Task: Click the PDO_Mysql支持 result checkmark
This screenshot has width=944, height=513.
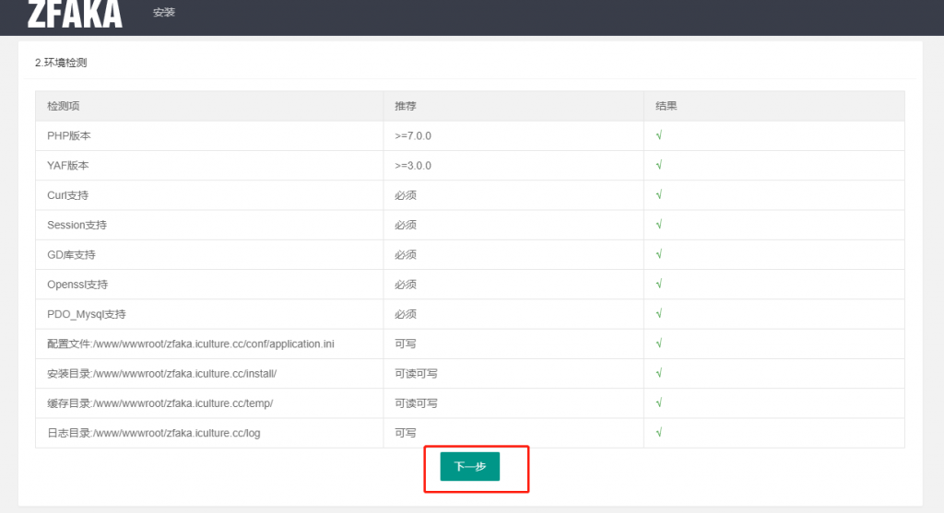Action: pos(659,314)
